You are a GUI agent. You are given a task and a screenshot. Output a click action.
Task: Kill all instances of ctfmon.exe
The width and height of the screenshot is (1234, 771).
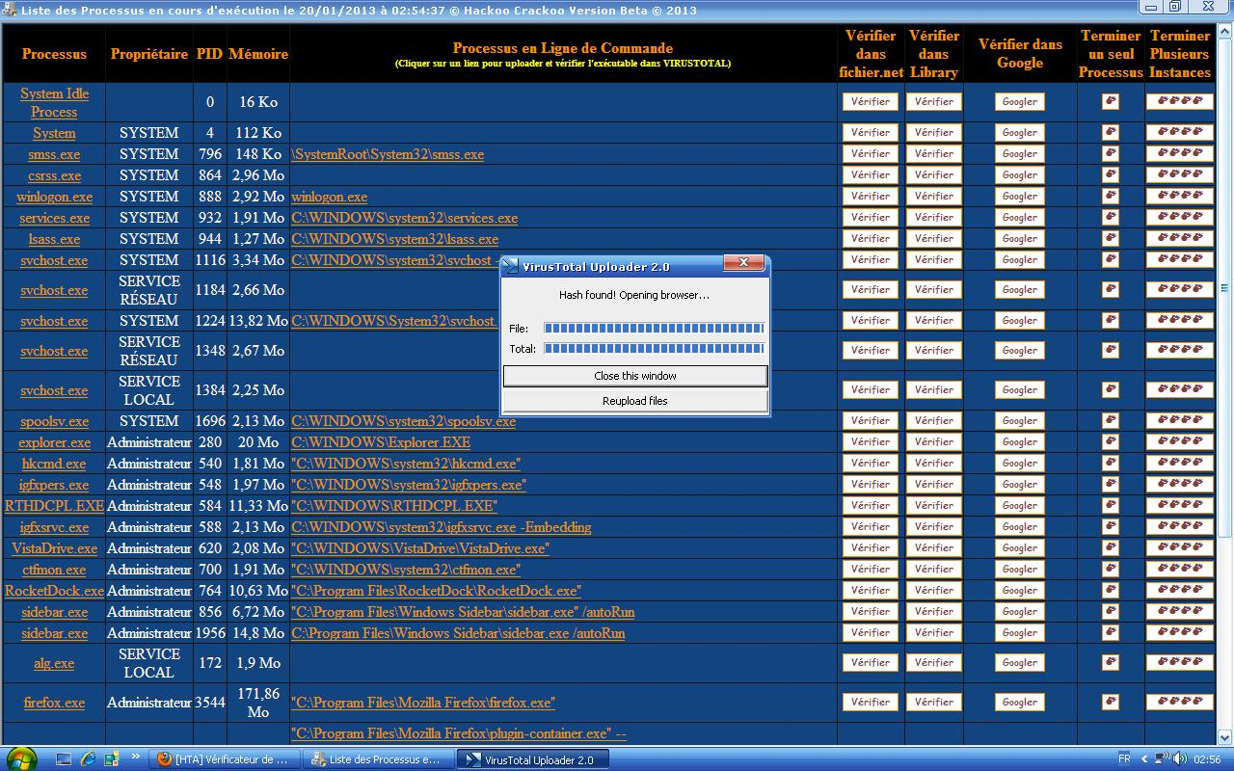coord(1179,569)
